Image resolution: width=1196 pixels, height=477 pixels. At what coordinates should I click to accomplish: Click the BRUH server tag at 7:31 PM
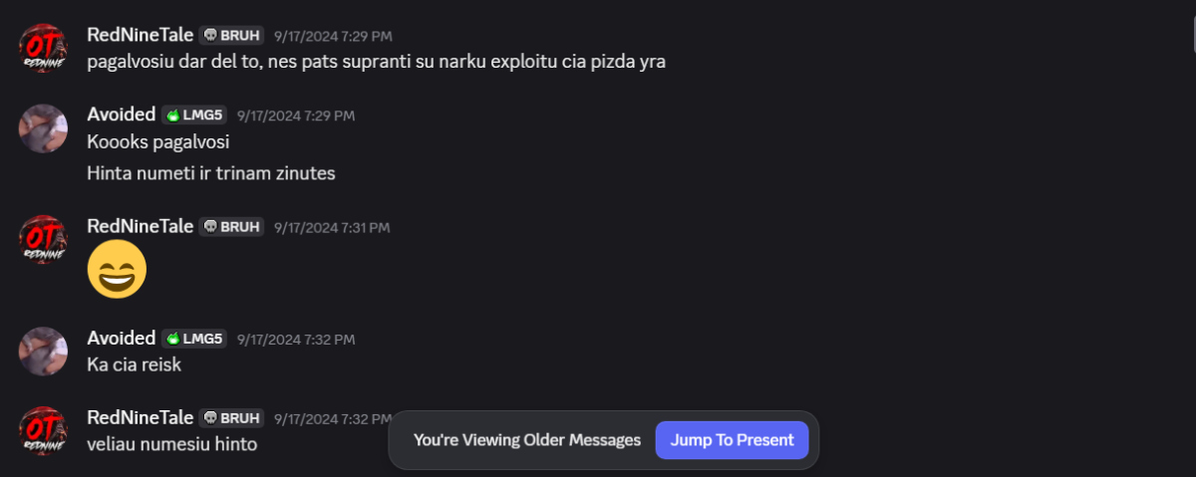pyautogui.click(x=231, y=227)
